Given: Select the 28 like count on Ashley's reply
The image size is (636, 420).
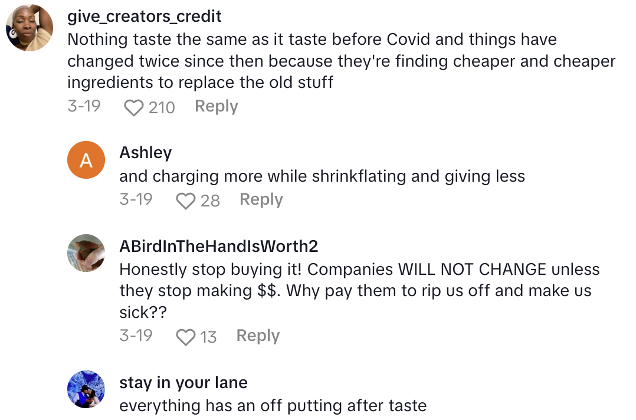Looking at the screenshot, I should 211,201.
